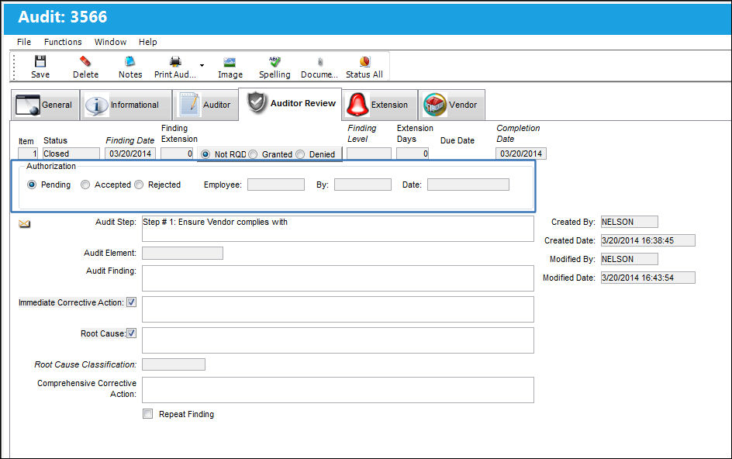Open the Vendor tab
The height and width of the screenshot is (459, 732).
pyautogui.click(x=451, y=105)
